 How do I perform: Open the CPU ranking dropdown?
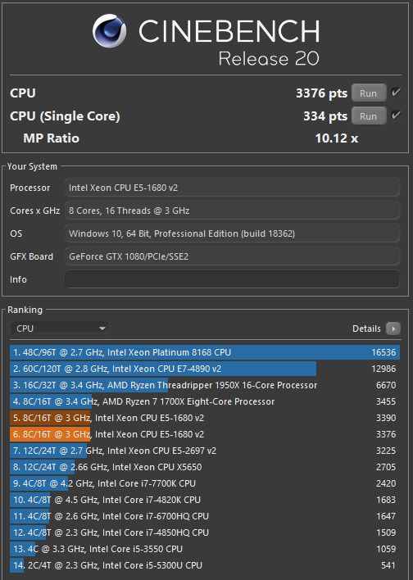(x=60, y=329)
